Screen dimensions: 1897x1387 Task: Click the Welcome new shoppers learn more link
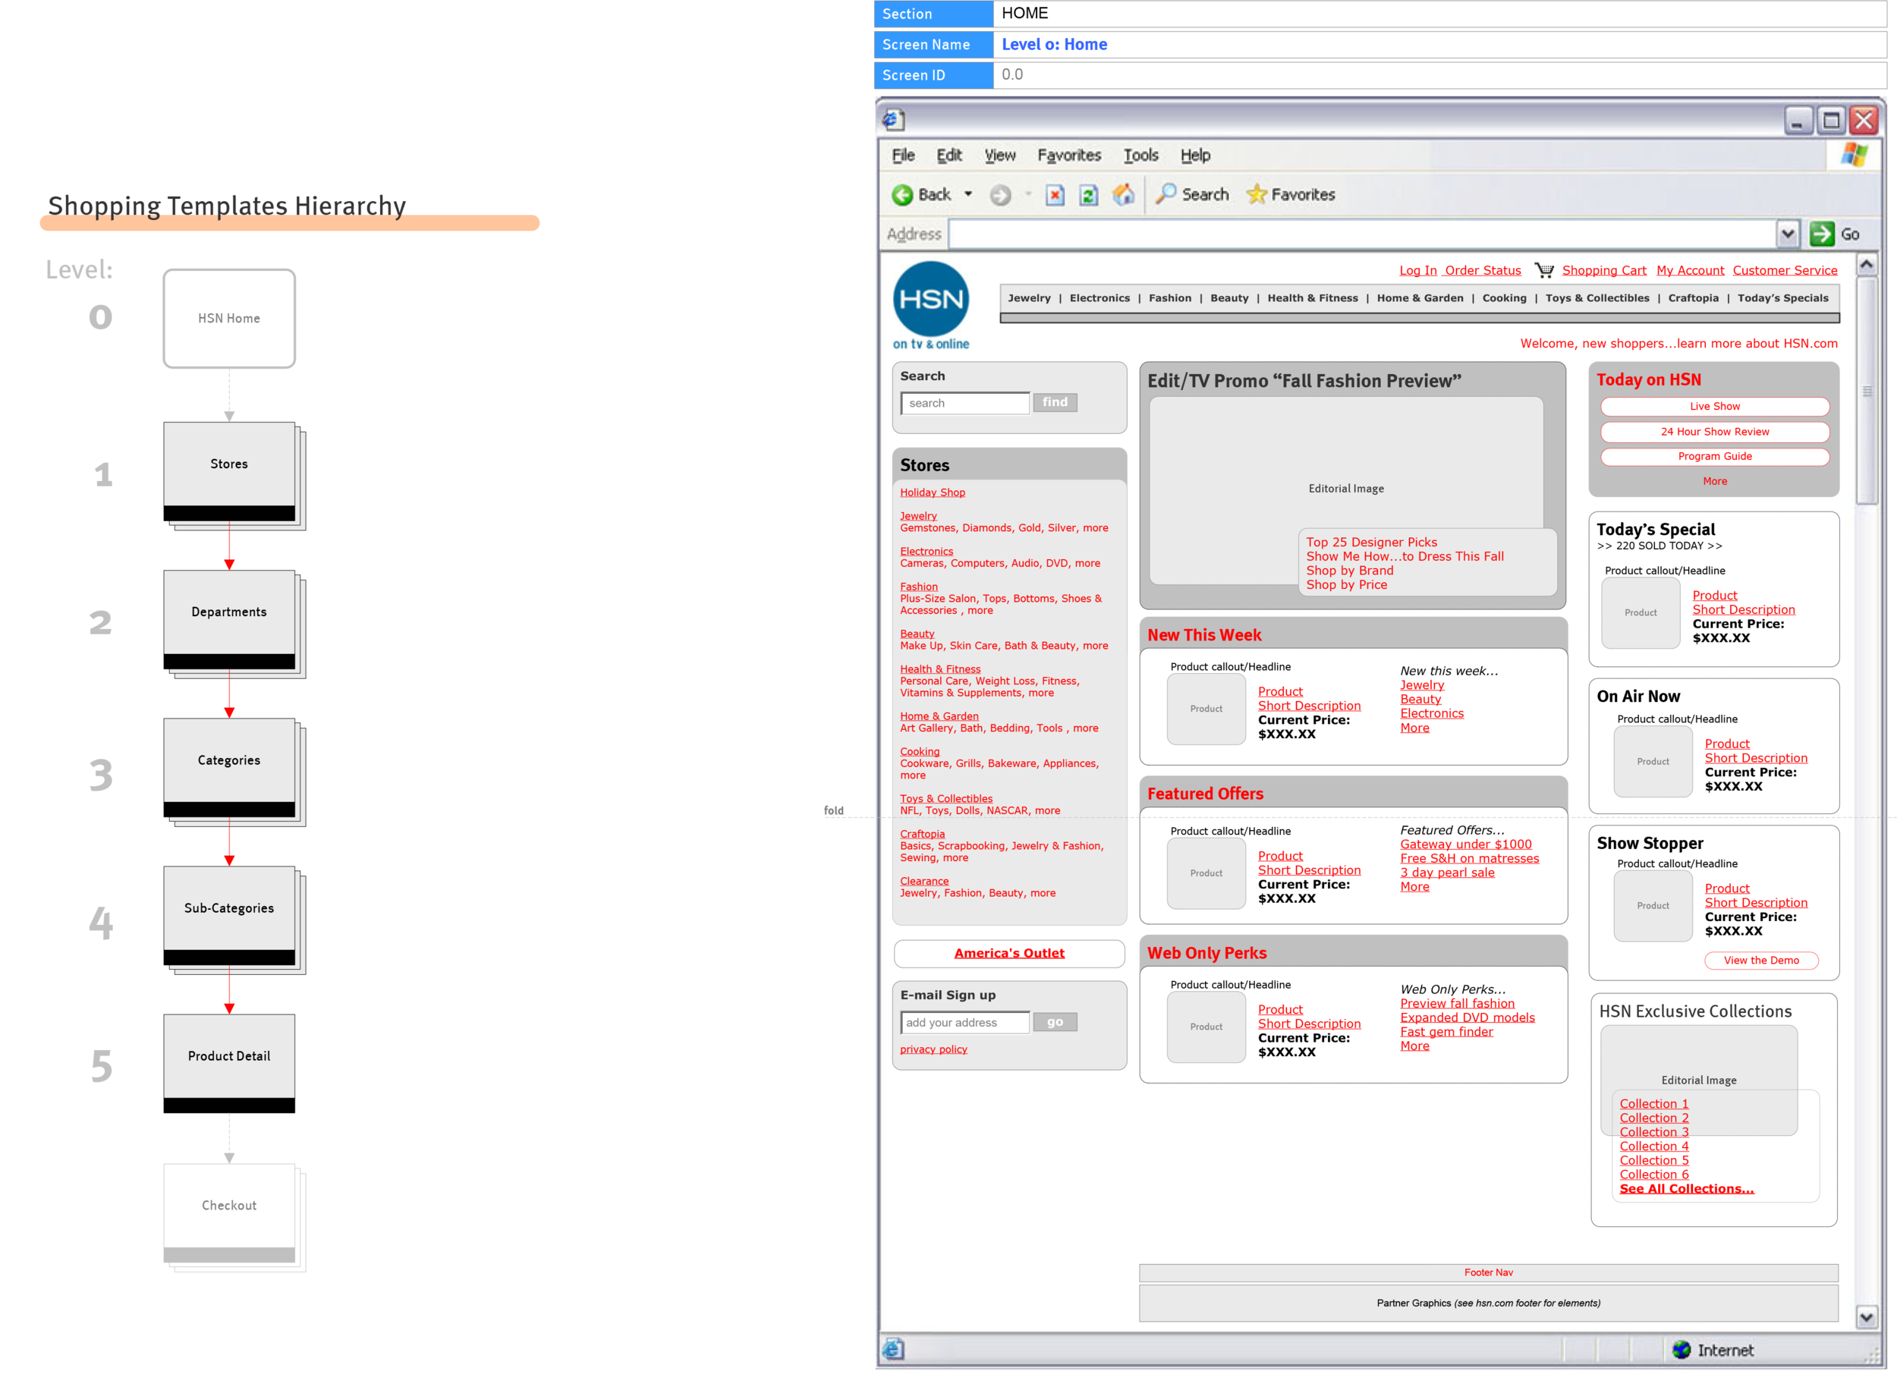(1678, 344)
